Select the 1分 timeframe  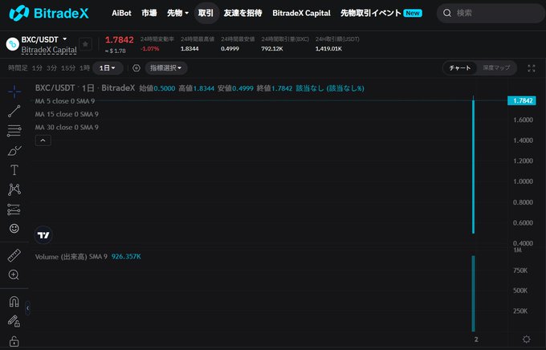pyautogui.click(x=37, y=68)
